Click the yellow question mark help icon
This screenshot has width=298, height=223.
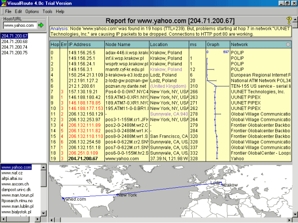(x=289, y=20)
